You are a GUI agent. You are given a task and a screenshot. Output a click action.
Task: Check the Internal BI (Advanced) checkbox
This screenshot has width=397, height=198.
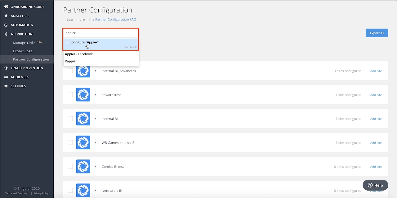click(70, 71)
